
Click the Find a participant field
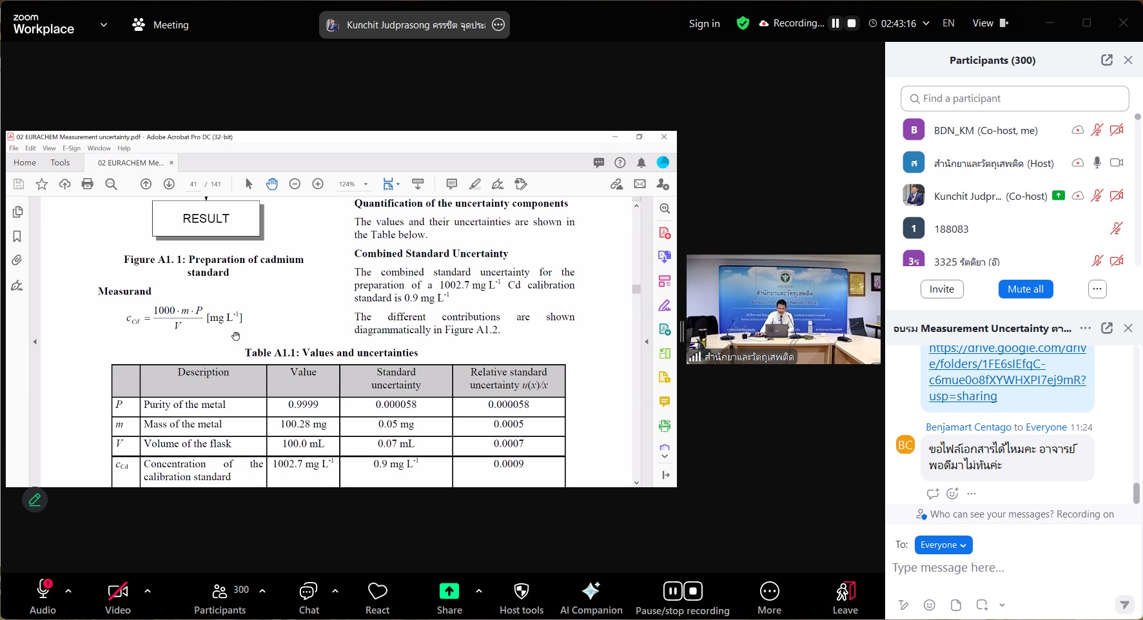[1014, 99]
